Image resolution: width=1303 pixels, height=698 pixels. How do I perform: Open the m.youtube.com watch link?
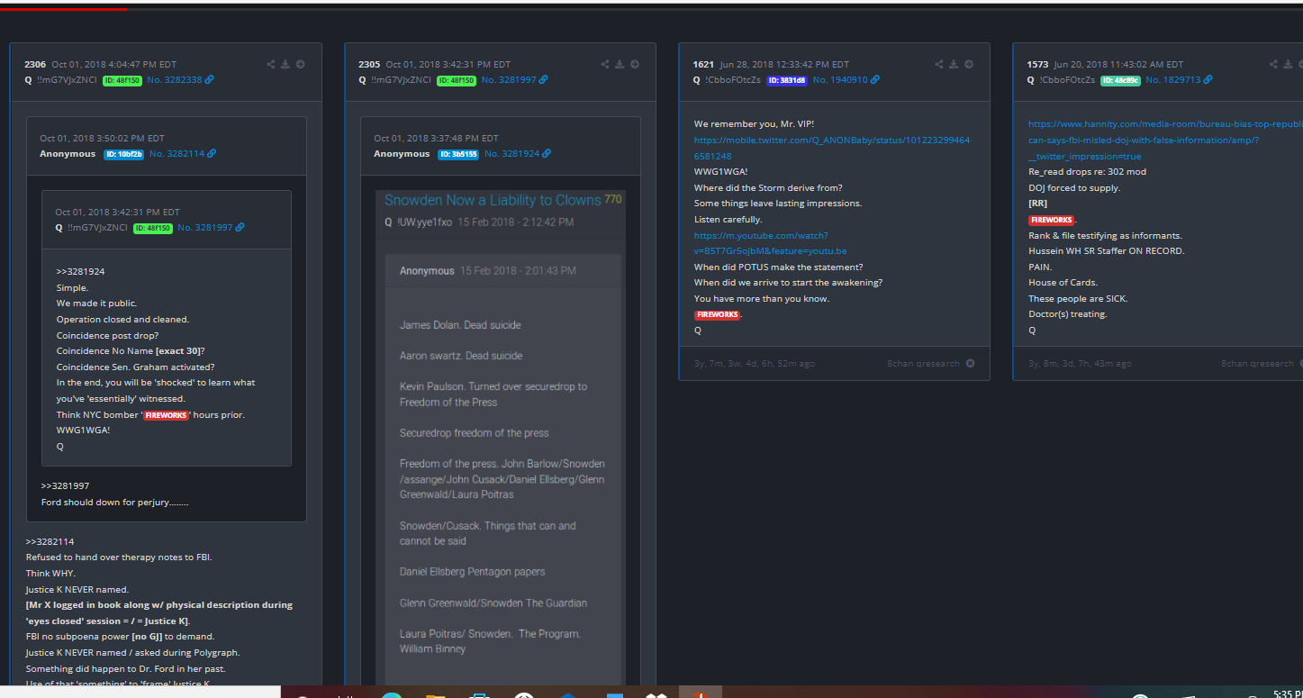(x=770, y=243)
